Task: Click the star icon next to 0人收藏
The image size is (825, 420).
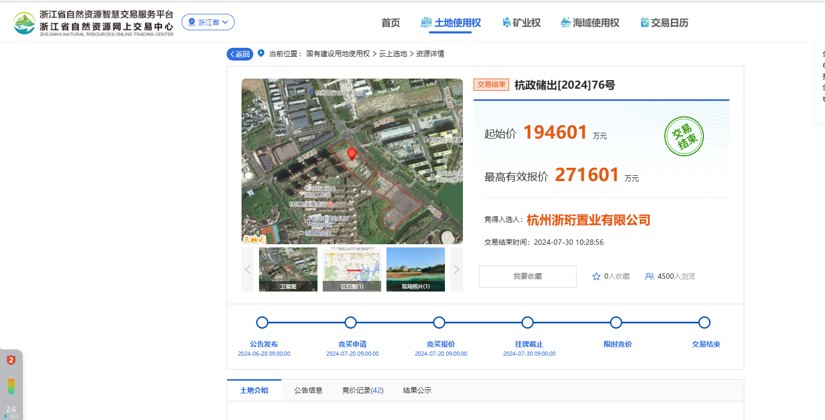Action: pyautogui.click(x=596, y=276)
